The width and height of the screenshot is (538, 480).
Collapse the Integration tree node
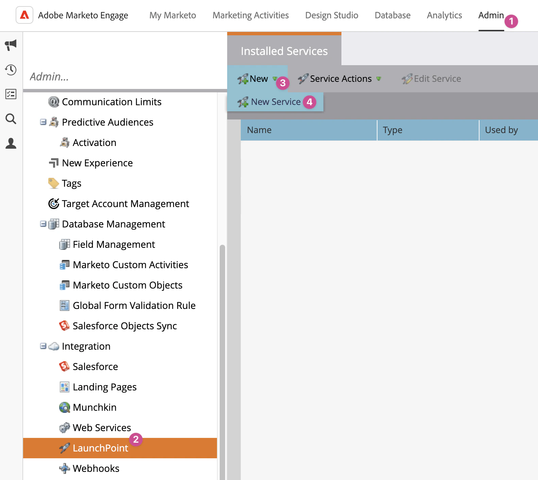[43, 346]
